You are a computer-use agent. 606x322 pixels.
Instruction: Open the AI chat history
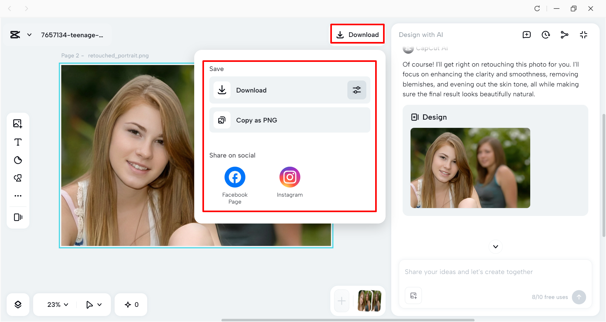546,35
